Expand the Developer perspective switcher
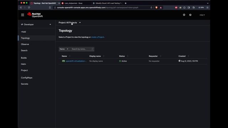This screenshot has width=228, height=128. tap(36, 25)
